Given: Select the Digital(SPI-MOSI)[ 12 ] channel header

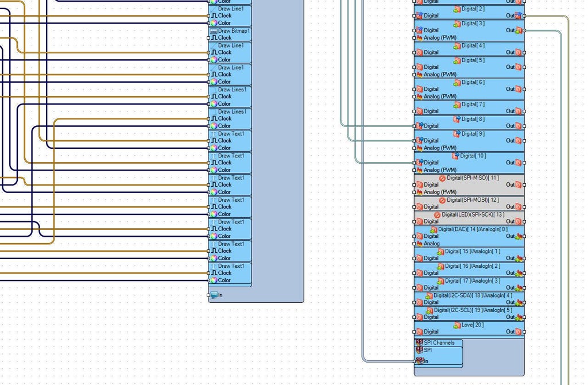Looking at the screenshot, I should [x=469, y=201].
